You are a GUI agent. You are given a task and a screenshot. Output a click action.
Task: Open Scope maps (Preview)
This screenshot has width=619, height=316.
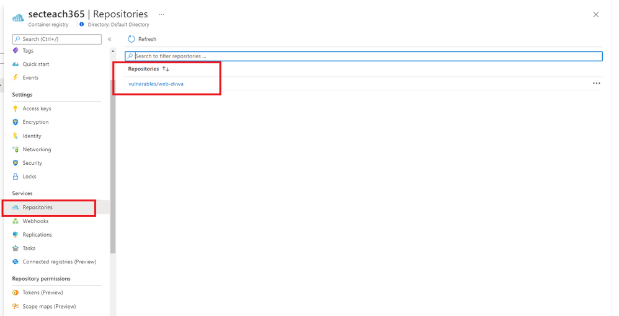point(50,306)
